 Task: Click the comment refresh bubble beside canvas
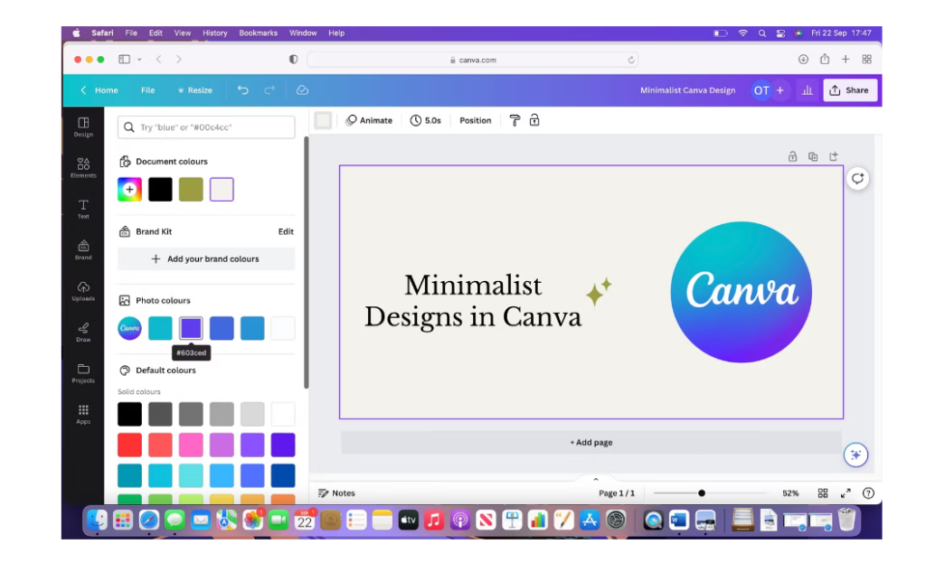(857, 178)
